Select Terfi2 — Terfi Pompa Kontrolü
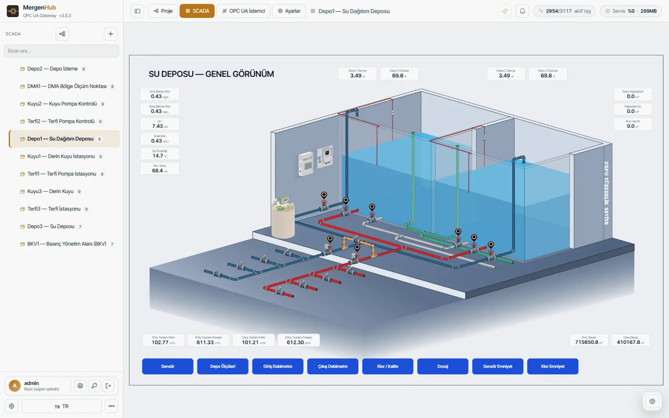This screenshot has height=418, width=669. tap(65, 121)
